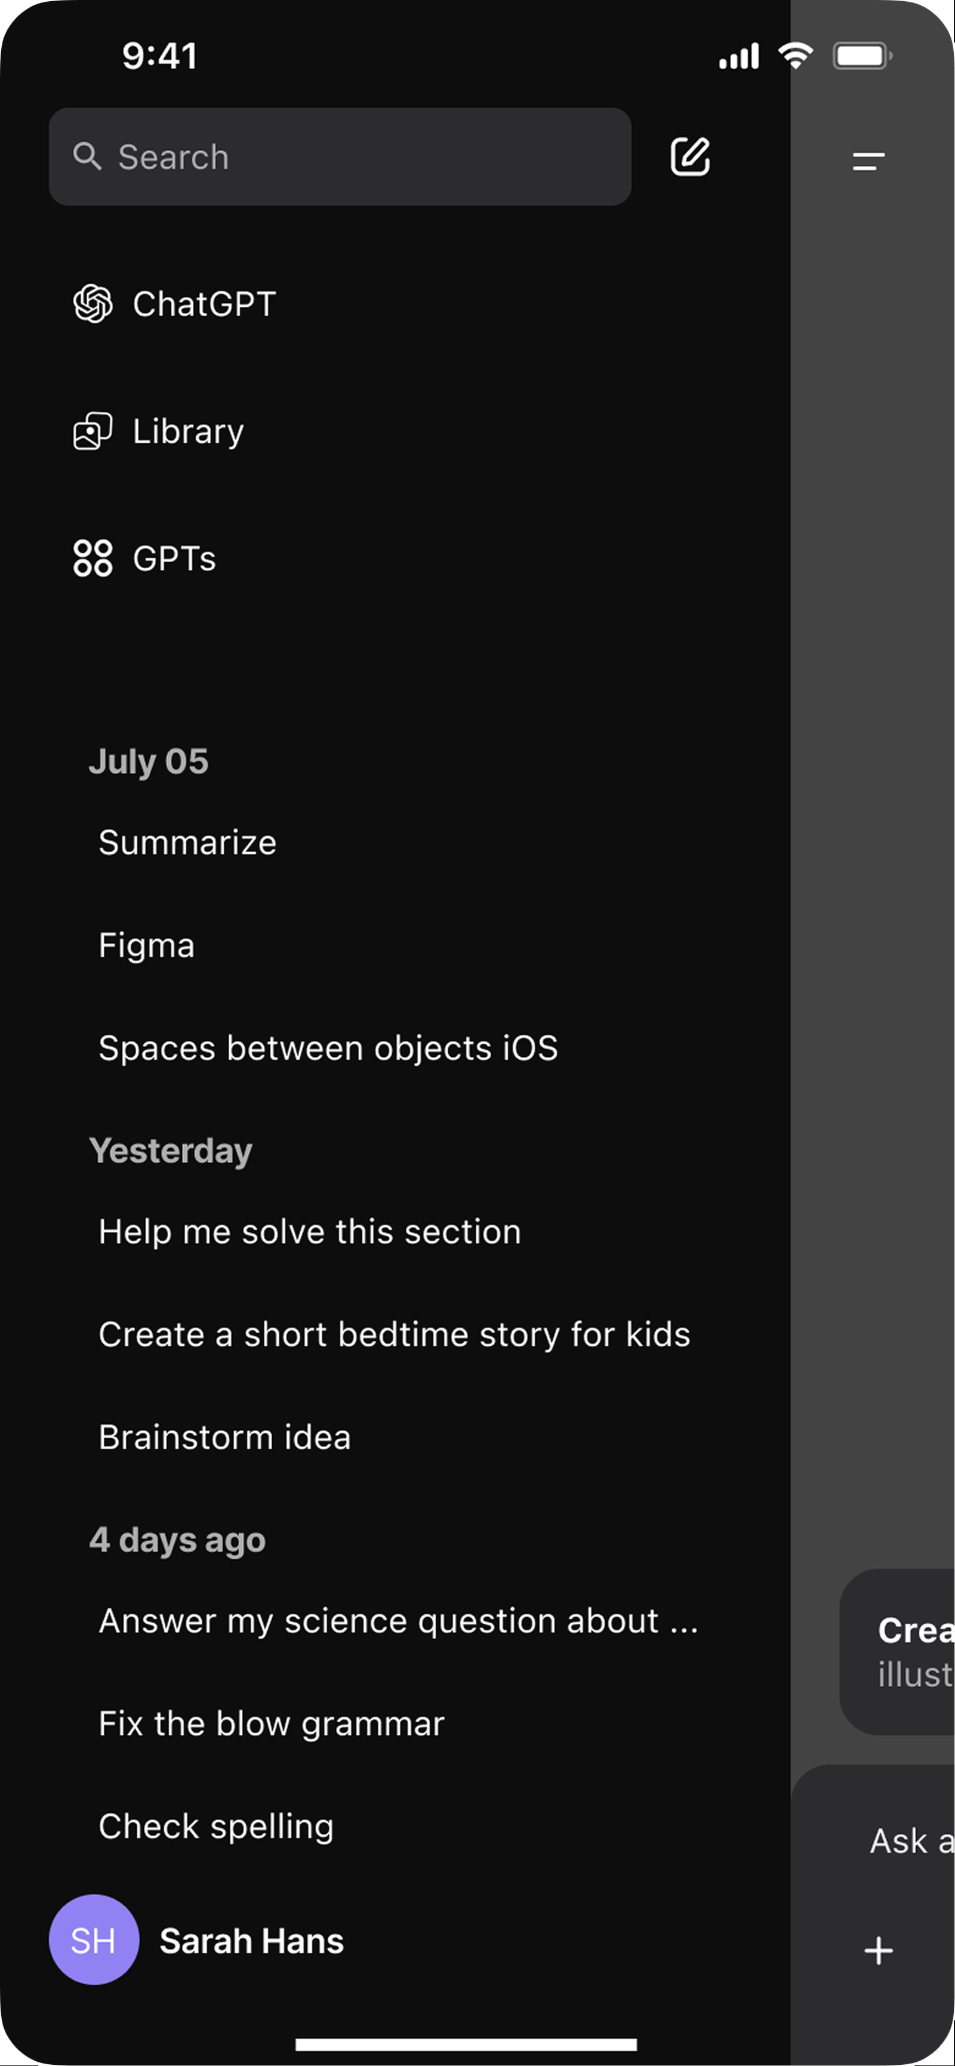Open Create a short bedtime story chat
The image size is (955, 2066).
394,1334
